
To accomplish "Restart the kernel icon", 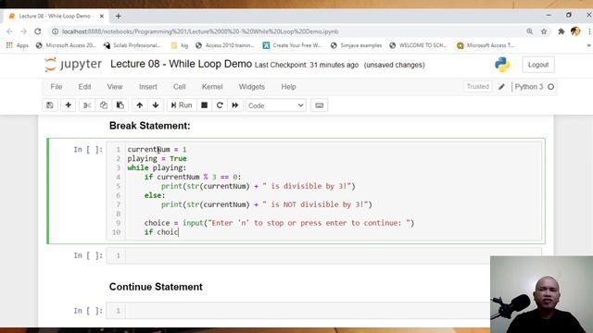I will click(x=220, y=105).
